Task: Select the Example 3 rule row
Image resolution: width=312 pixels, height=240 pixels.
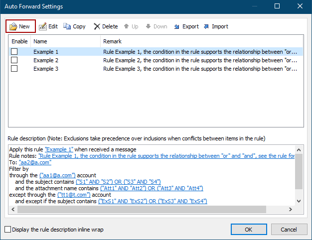Action: (x=156, y=69)
